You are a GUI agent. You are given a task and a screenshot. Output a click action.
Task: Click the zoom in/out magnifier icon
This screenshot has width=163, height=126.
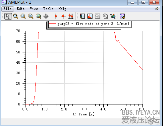pos(30,16)
